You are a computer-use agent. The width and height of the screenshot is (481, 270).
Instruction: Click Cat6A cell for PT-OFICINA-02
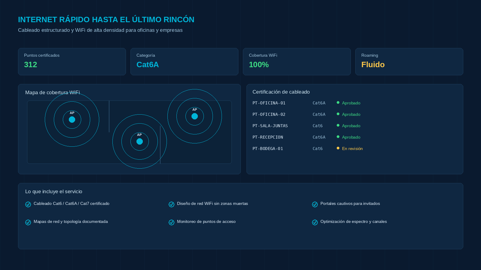(x=319, y=114)
